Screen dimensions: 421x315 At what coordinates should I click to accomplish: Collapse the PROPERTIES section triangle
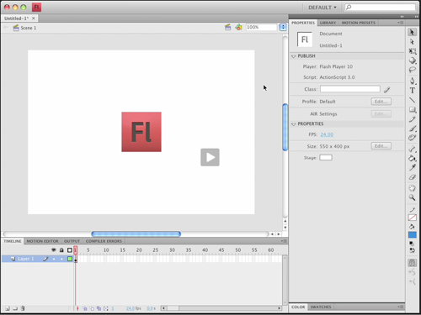coord(294,124)
